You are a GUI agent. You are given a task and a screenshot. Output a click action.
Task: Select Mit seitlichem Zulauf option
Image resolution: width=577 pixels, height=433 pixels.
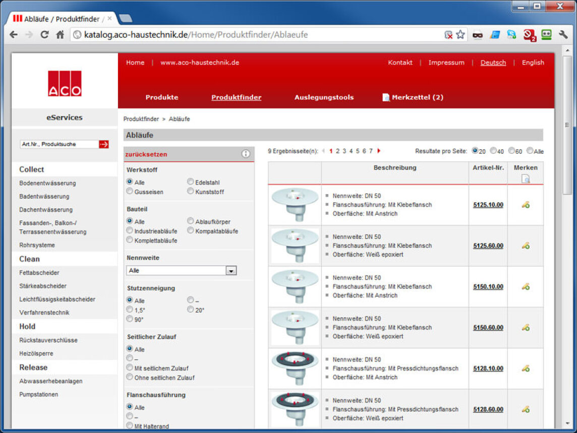tap(130, 367)
